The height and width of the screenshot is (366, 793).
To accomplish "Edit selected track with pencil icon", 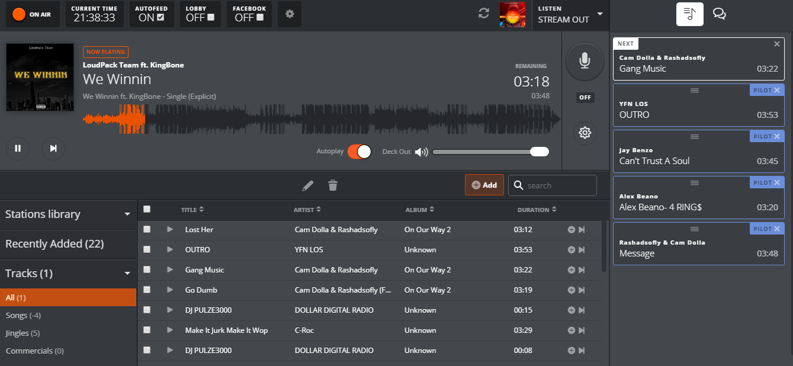I will click(307, 186).
